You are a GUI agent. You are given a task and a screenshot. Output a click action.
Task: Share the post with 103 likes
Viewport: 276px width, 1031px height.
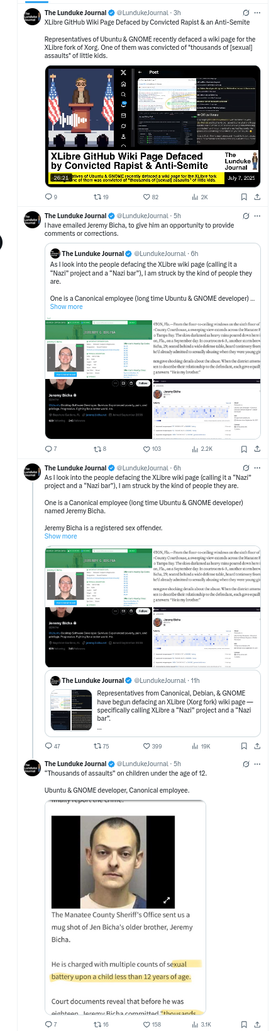coord(257,449)
